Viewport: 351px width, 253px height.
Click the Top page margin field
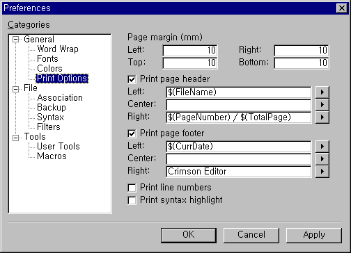click(x=190, y=63)
